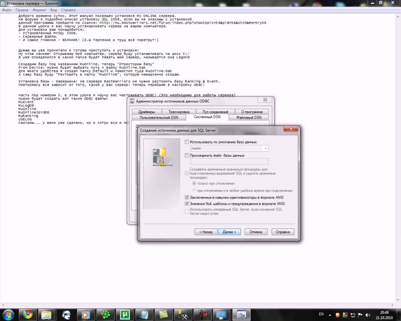The height and width of the screenshot is (321, 401).
Task: Open the Правка menu in Notepad
Action: [x=22, y=10]
